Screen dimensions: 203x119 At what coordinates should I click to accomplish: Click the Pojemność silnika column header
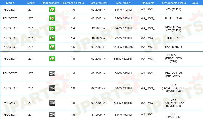tap(72, 3)
